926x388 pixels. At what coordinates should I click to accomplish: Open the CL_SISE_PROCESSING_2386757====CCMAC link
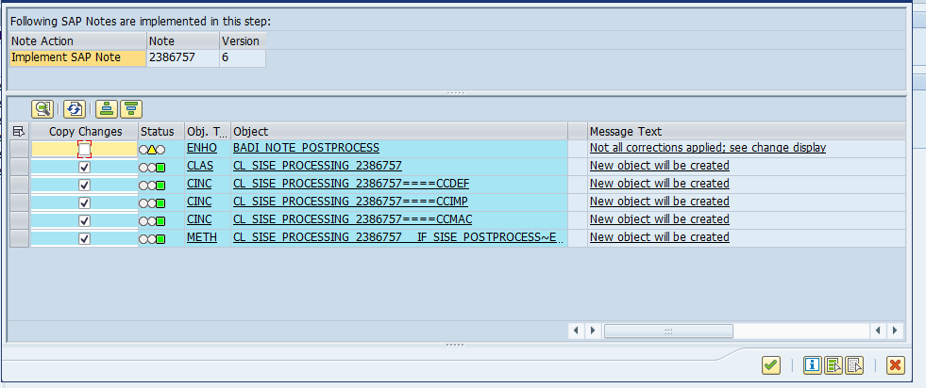coord(353,219)
